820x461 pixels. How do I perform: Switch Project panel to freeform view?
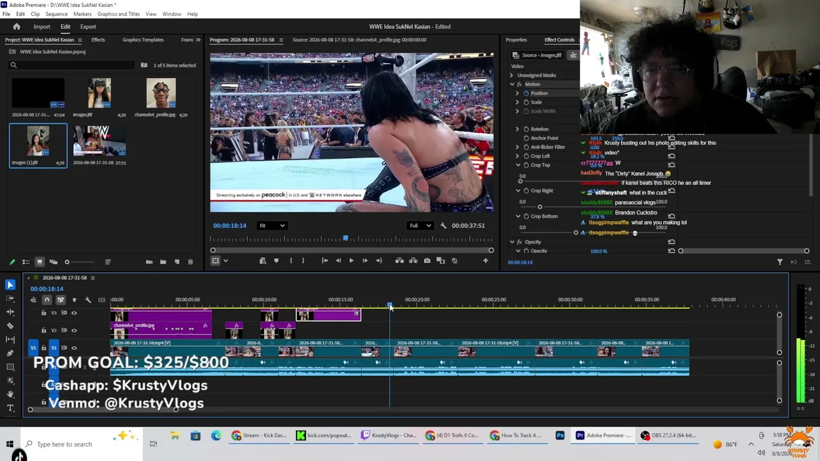(53, 262)
